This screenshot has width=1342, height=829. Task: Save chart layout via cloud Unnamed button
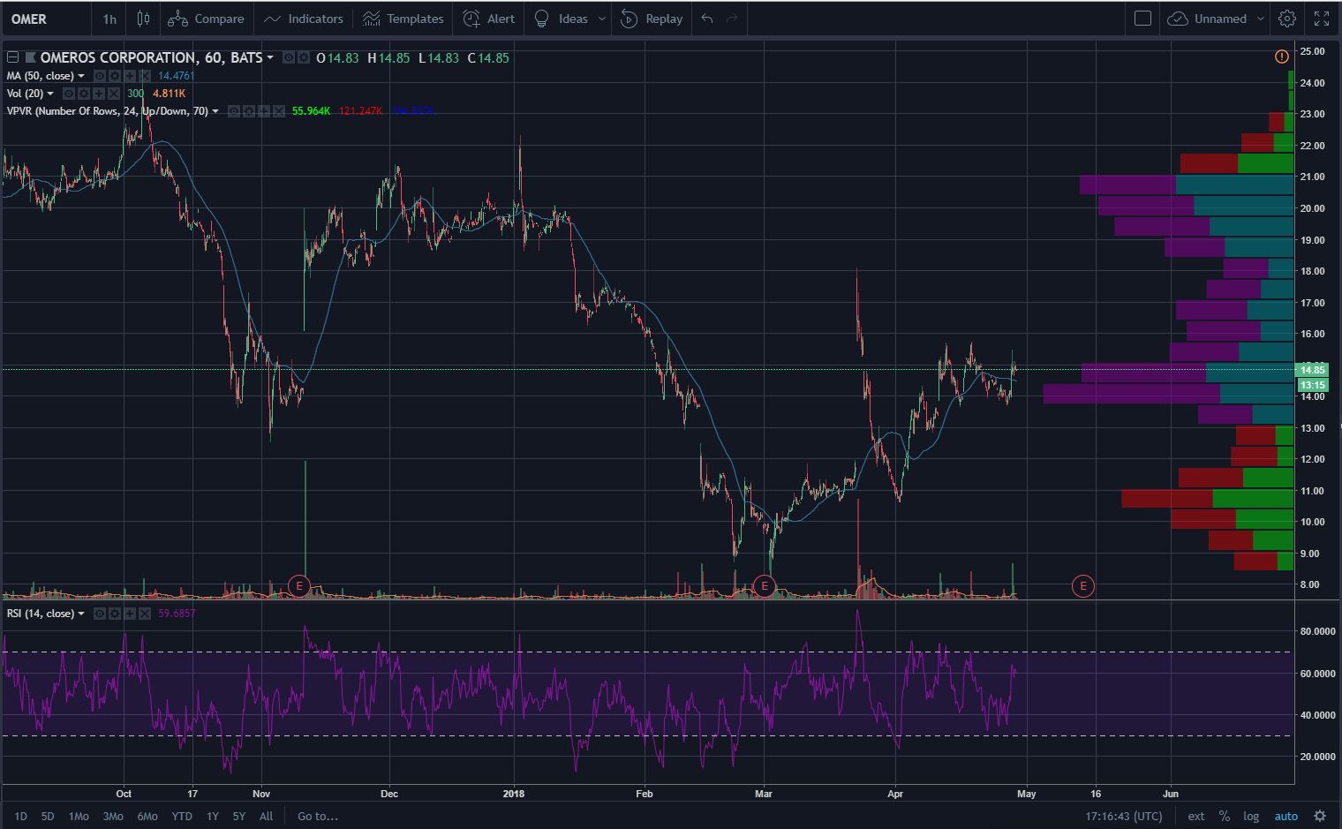pyautogui.click(x=1207, y=19)
